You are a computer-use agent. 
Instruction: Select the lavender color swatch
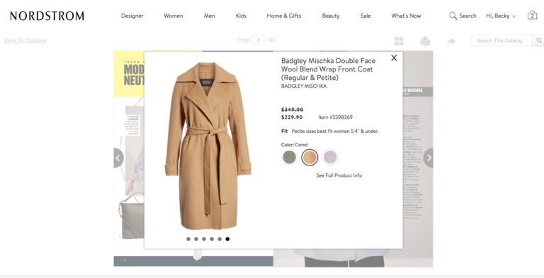[330, 157]
